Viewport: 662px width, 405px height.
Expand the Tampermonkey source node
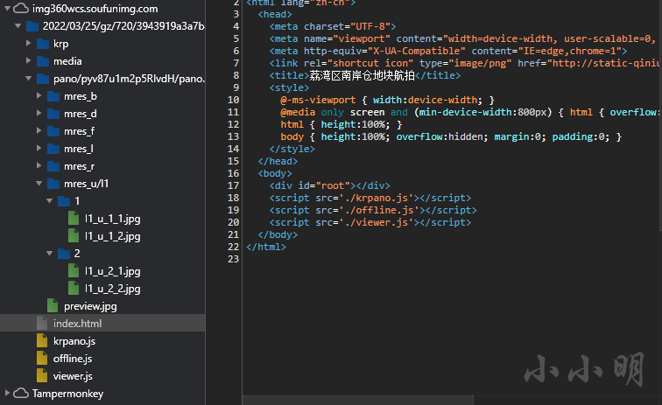[7, 393]
